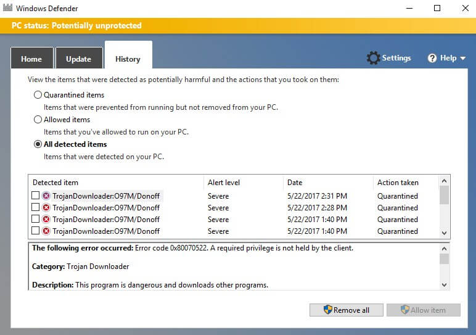476x335 pixels.
Task: Click the Settings link text
Action: coord(396,58)
